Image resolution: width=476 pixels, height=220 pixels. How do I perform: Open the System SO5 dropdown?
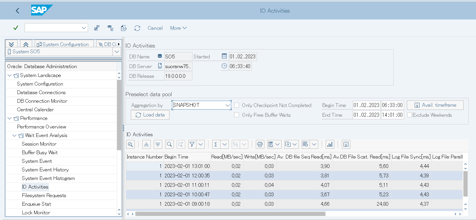(x=116, y=52)
